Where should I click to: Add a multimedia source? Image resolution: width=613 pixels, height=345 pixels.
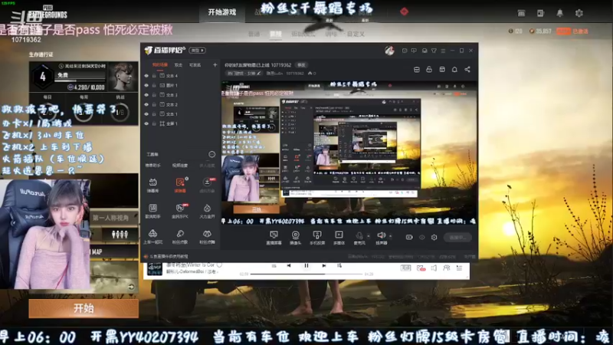[x=339, y=238]
